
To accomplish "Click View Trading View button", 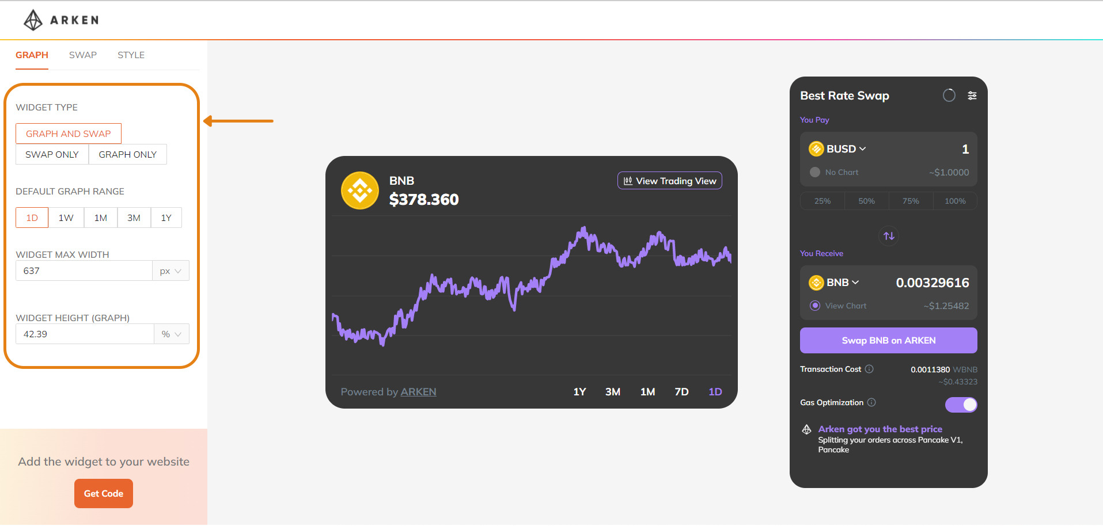I will coord(669,181).
